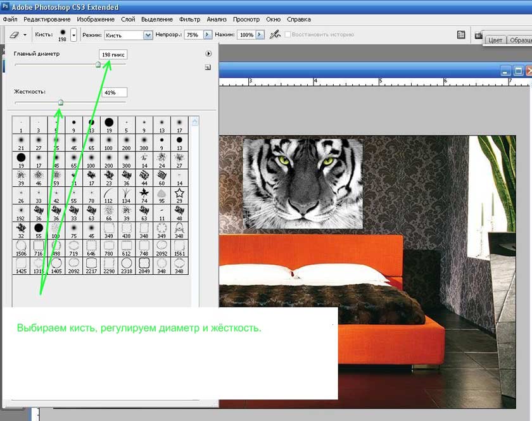Screen dimensions: 532x421
Task: Choose the grass brush 134
Action: coord(126,193)
